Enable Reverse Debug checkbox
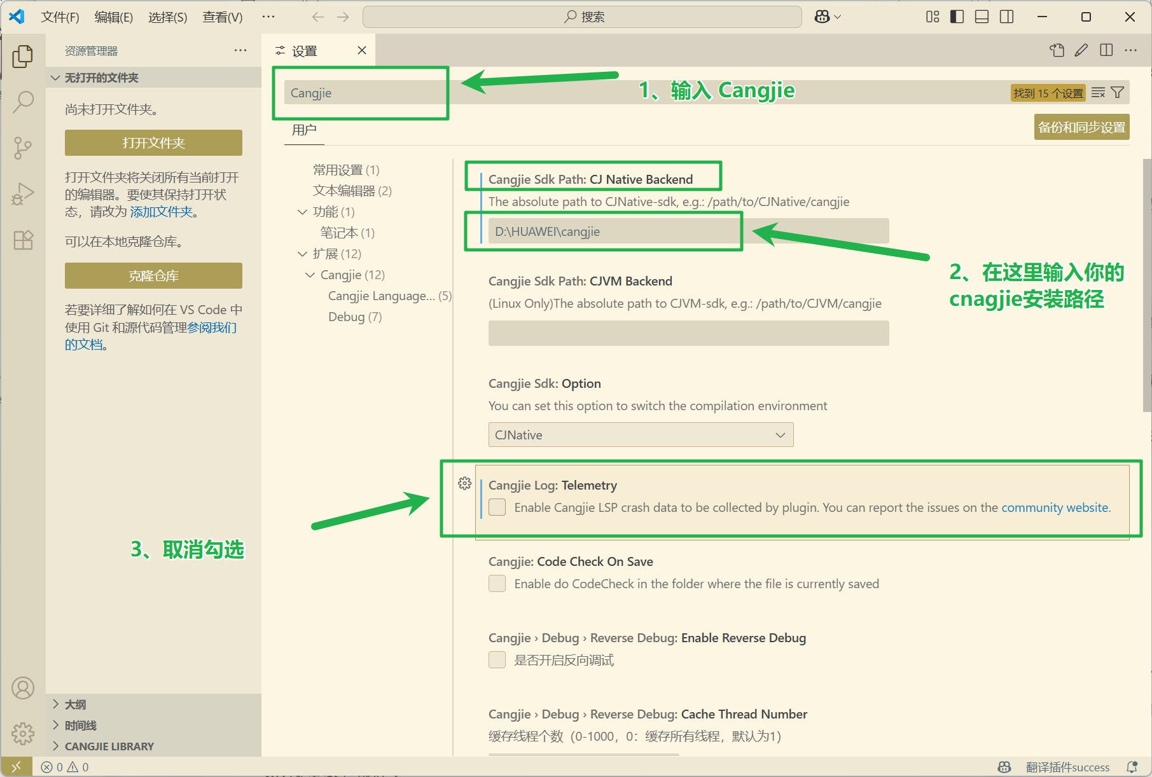1152x777 pixels. (x=497, y=659)
